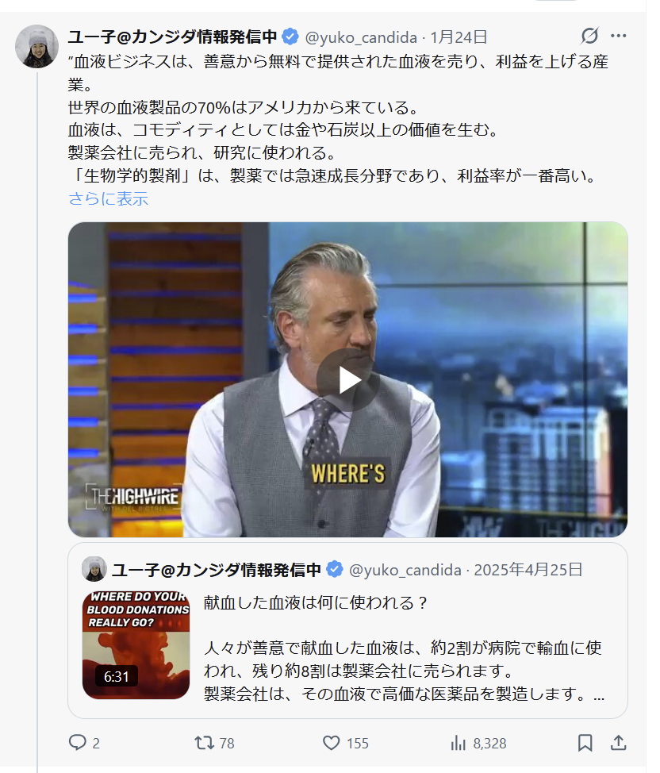
Task: Click the author name ユー子@カンジダ情報発信中 in the header
Action: (172, 37)
